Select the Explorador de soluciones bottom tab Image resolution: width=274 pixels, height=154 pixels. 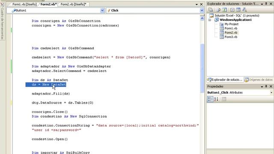tap(225, 80)
